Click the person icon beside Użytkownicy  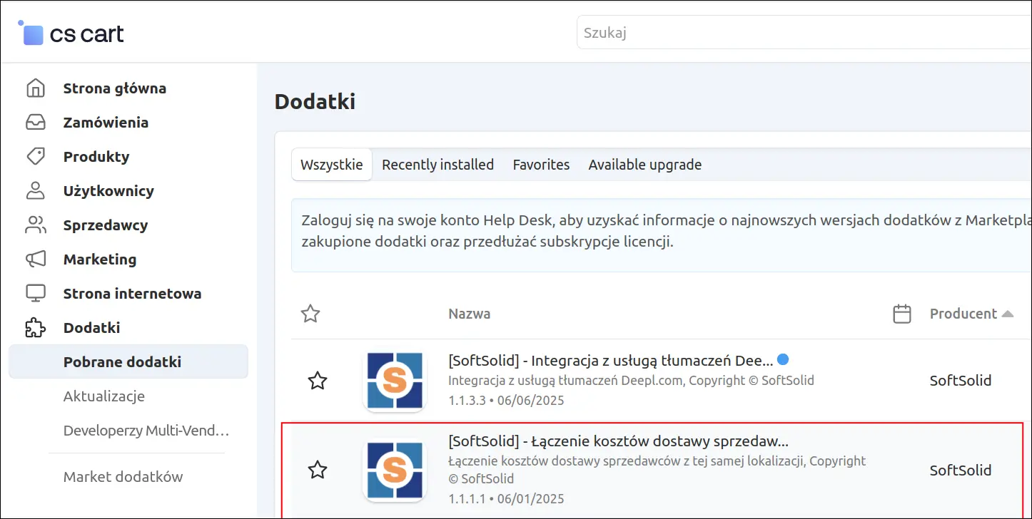[36, 191]
